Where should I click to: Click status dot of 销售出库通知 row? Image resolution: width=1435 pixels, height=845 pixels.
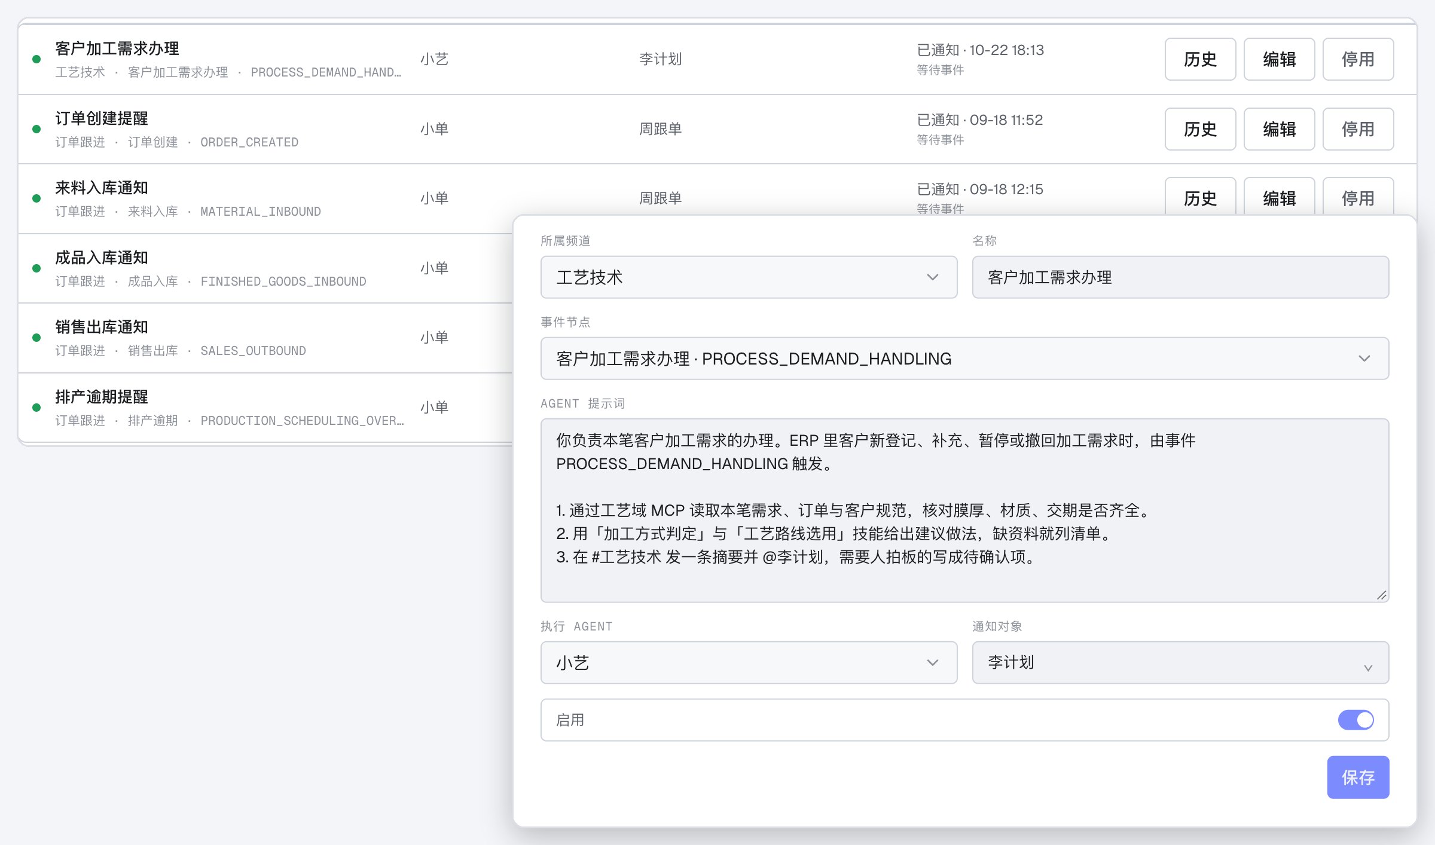tap(36, 338)
